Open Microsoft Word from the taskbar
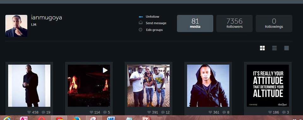This screenshot has width=303, height=120. (x=111, y=118)
